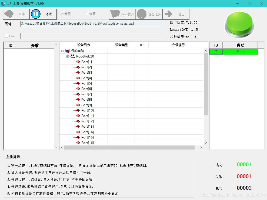
Task: Click the 失败 list scroll-down arrow
Action: [x=56, y=147]
